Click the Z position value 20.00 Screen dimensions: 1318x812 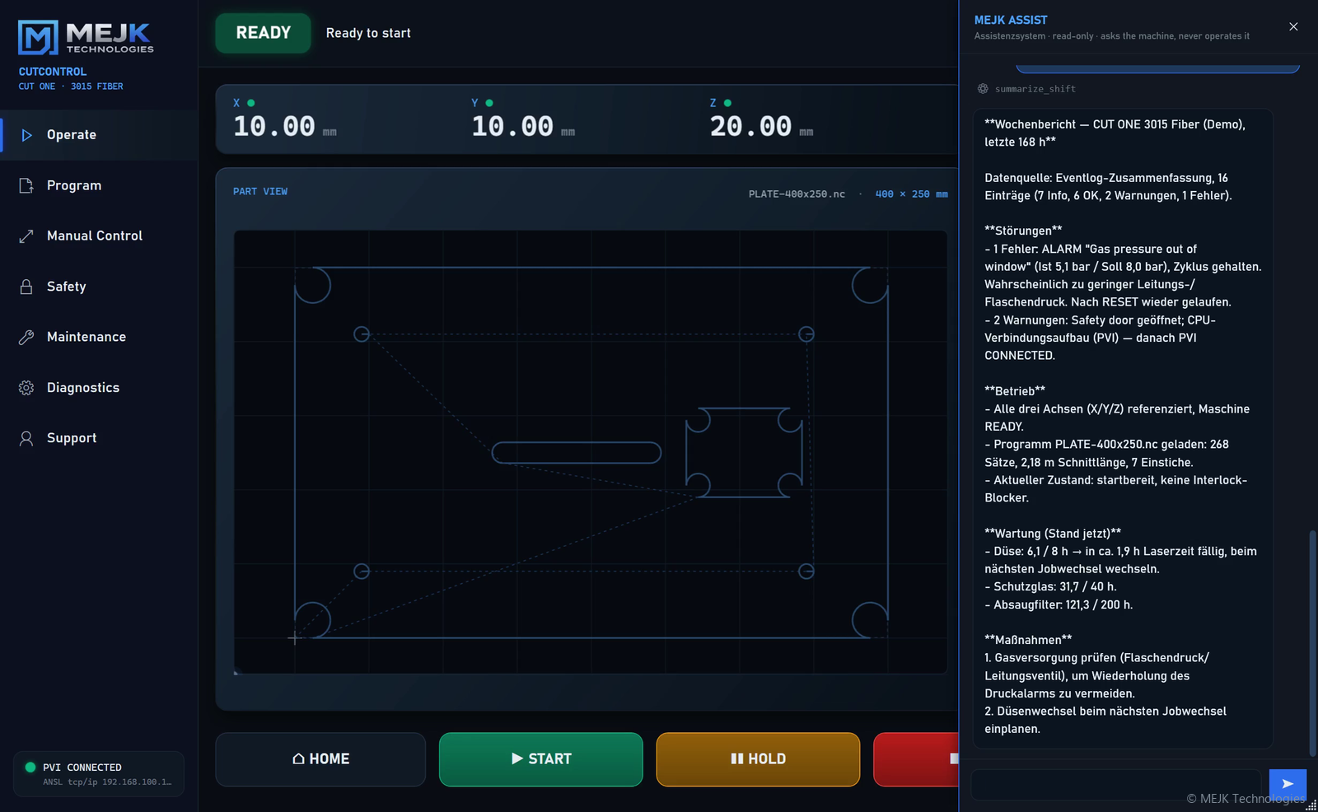click(751, 127)
